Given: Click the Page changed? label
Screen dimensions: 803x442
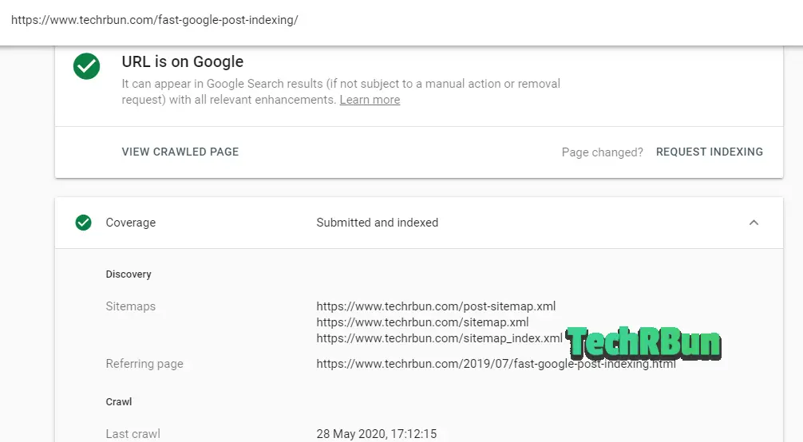Looking at the screenshot, I should click(x=602, y=152).
